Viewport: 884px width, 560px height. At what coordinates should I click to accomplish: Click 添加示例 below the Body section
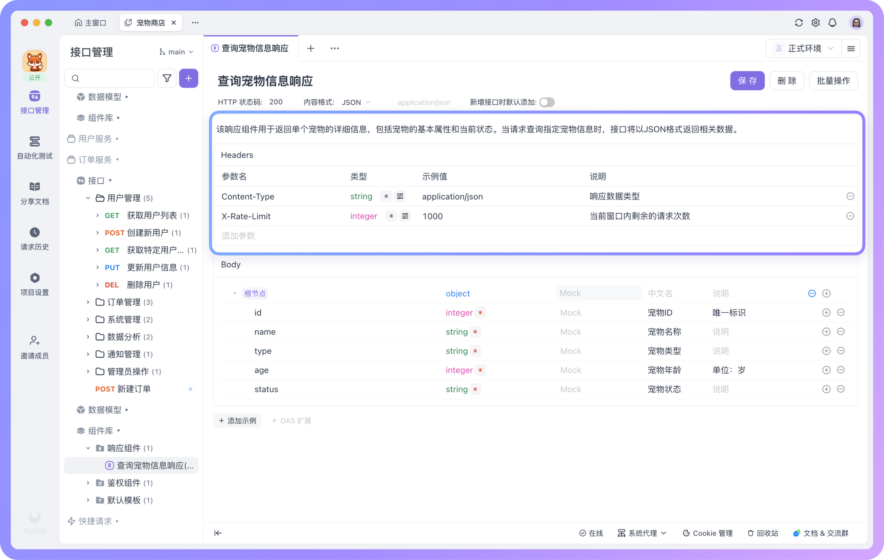[x=237, y=420]
